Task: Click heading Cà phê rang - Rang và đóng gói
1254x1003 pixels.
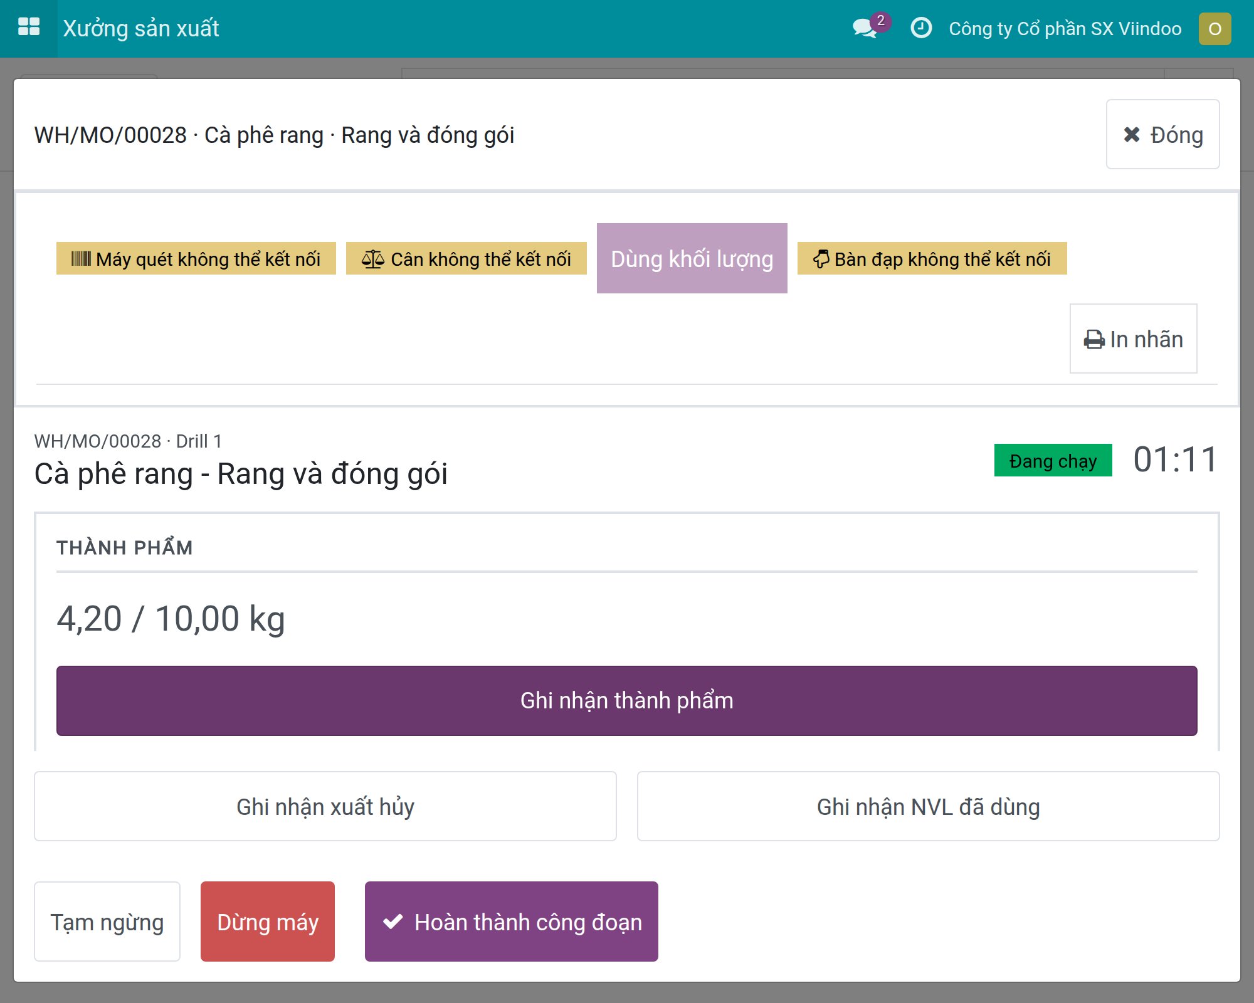Action: pos(241,474)
